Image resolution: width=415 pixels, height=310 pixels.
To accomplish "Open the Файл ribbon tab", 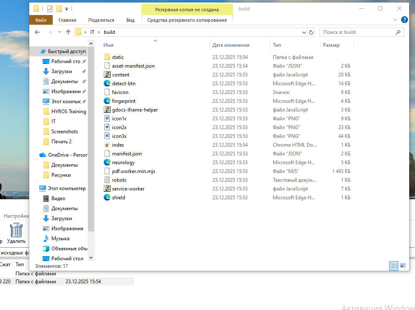I will pyautogui.click(x=41, y=20).
